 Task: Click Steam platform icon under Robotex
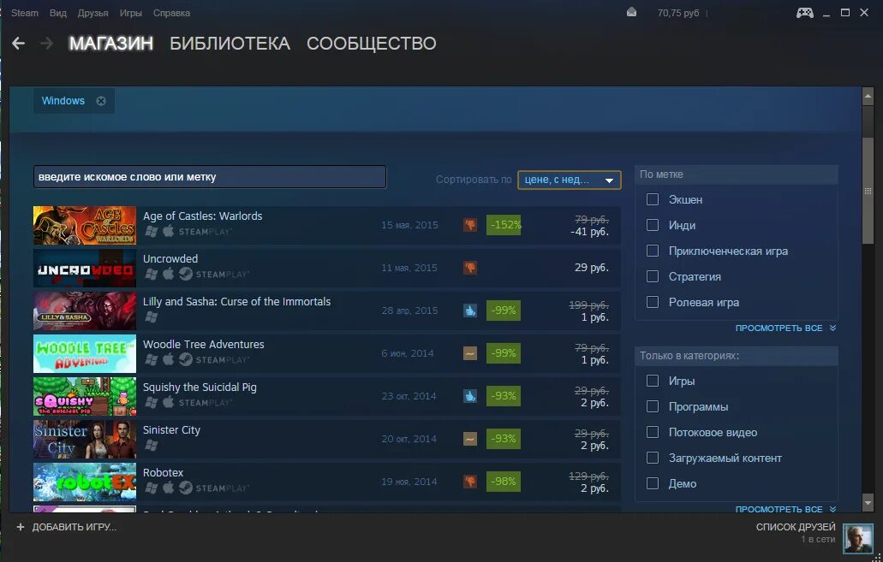point(186,488)
